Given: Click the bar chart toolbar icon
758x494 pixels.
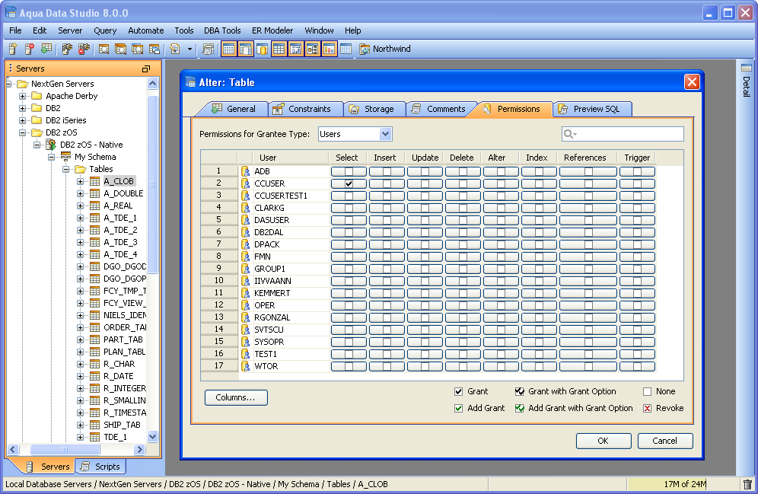Looking at the screenshot, I should pyautogui.click(x=330, y=49).
